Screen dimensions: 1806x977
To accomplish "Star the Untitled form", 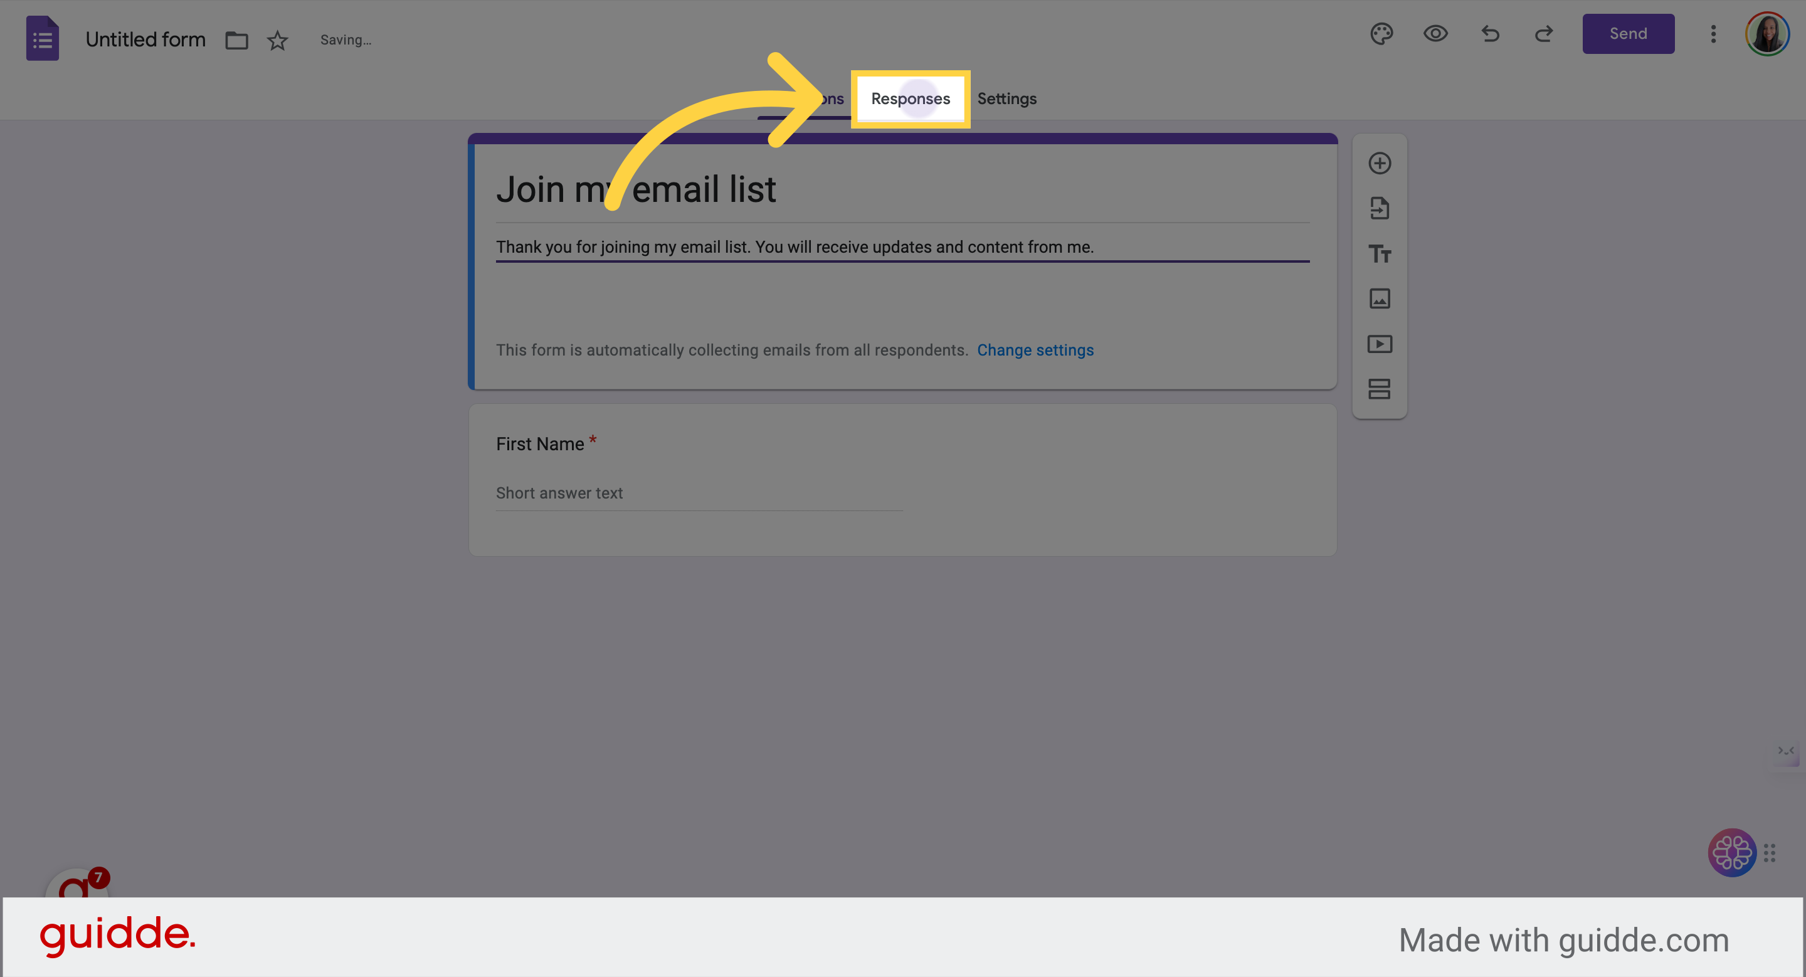I will coord(278,40).
